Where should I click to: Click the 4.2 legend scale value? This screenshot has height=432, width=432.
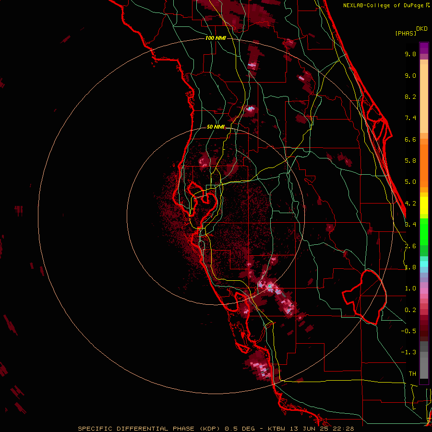pos(410,204)
